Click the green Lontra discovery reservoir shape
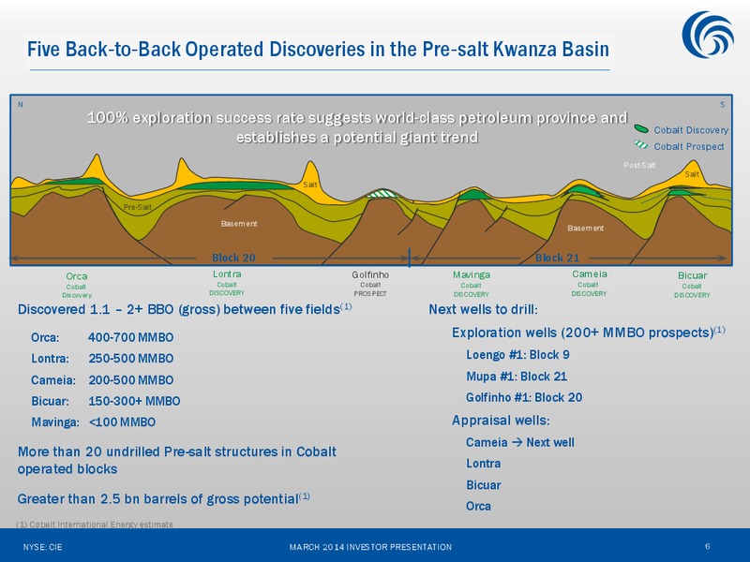 235,185
